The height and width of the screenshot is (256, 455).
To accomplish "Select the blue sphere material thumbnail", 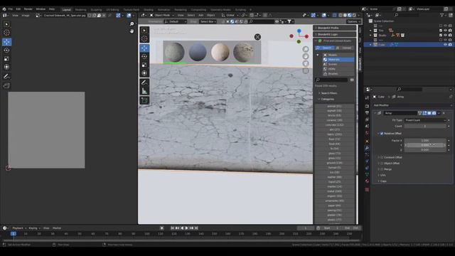I will pos(198,52).
